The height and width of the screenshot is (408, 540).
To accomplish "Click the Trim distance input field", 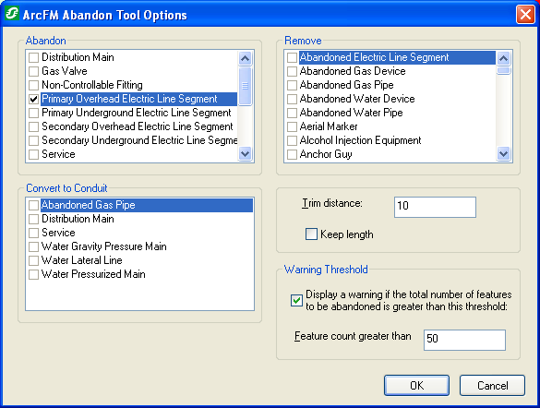I will coord(435,207).
